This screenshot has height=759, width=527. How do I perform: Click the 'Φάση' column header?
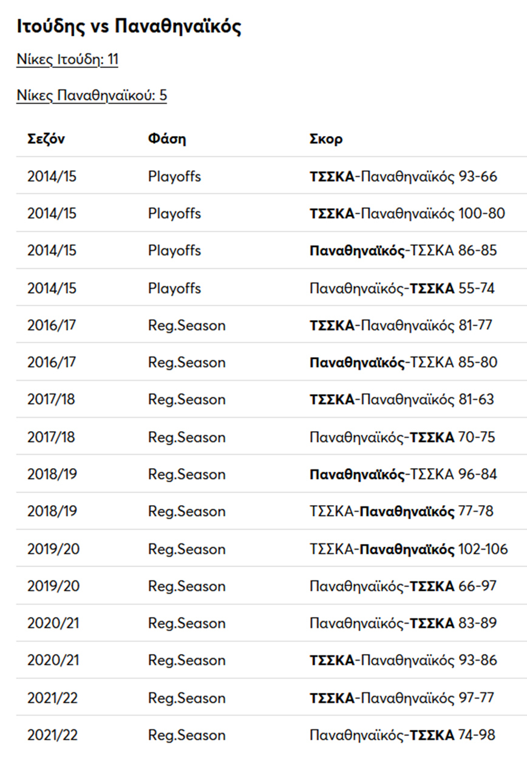click(167, 139)
